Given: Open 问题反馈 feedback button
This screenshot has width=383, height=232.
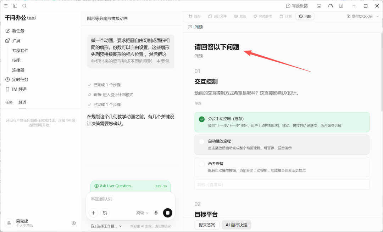Looking at the screenshot, I should point(297,6).
